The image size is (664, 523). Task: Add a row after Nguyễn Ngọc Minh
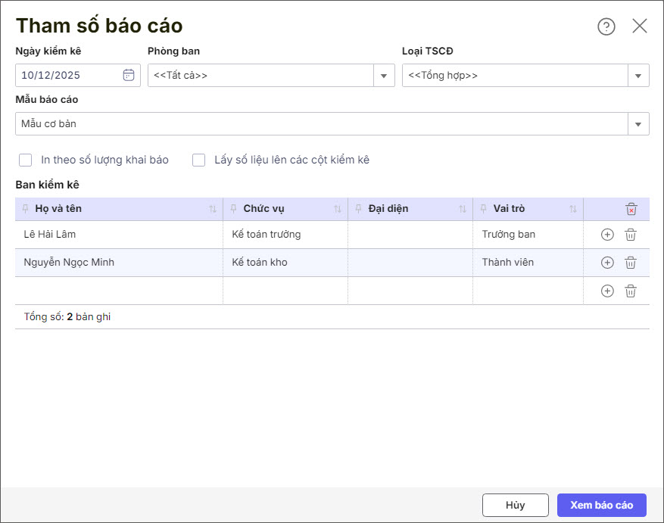(x=607, y=263)
